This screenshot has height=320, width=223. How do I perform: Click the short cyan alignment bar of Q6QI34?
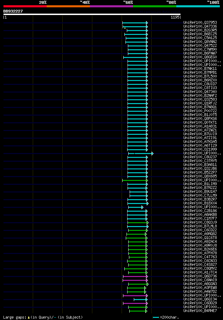tap(141, 300)
